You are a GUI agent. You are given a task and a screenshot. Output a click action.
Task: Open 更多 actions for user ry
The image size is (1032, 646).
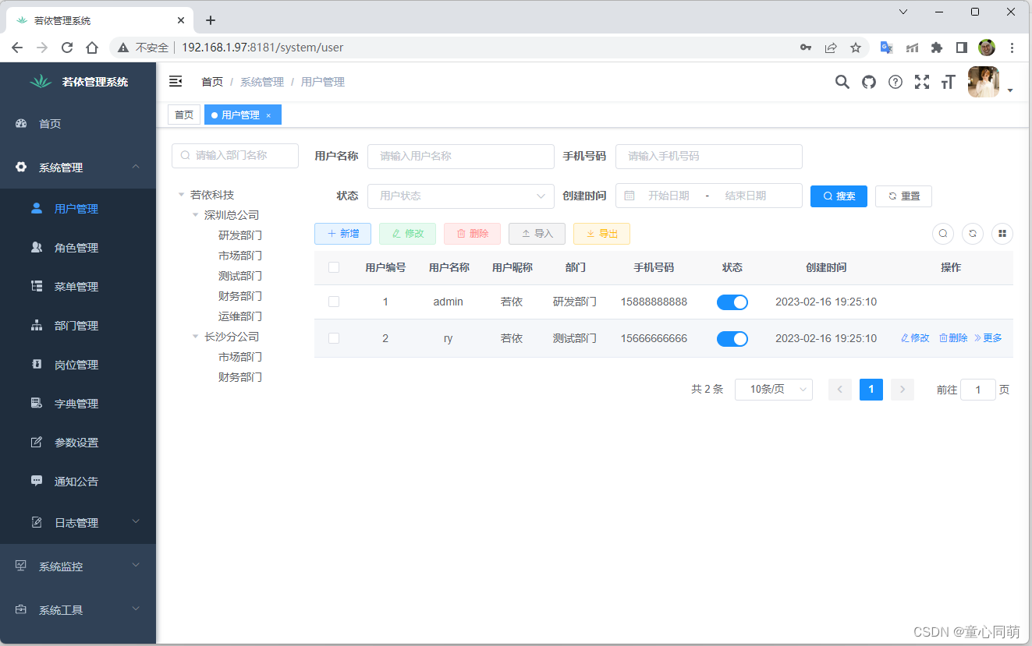[x=988, y=338]
